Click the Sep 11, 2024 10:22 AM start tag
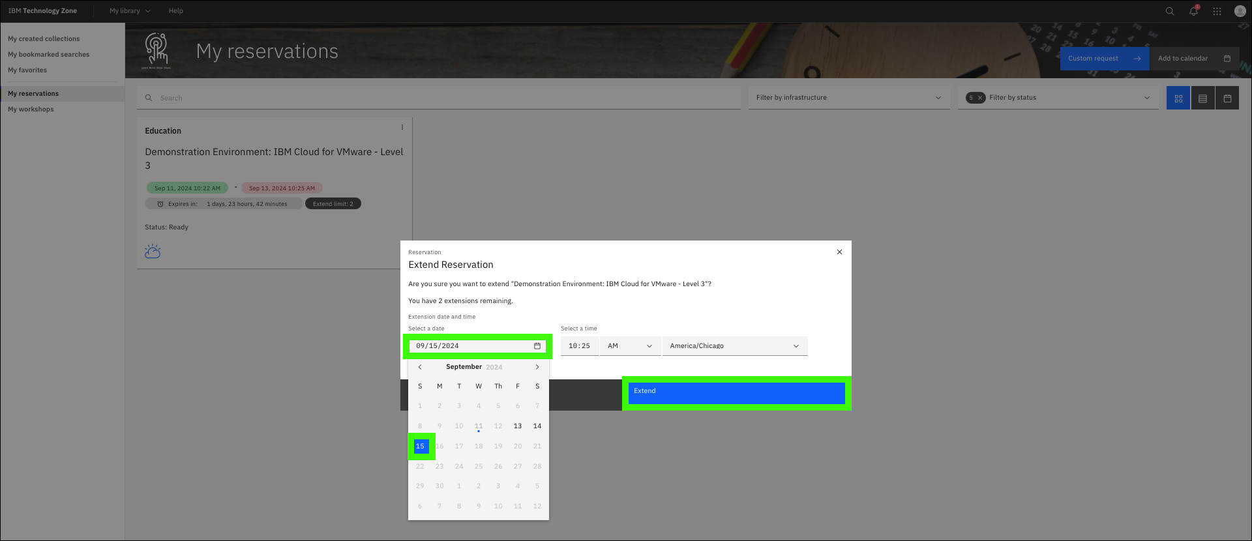 pyautogui.click(x=187, y=188)
